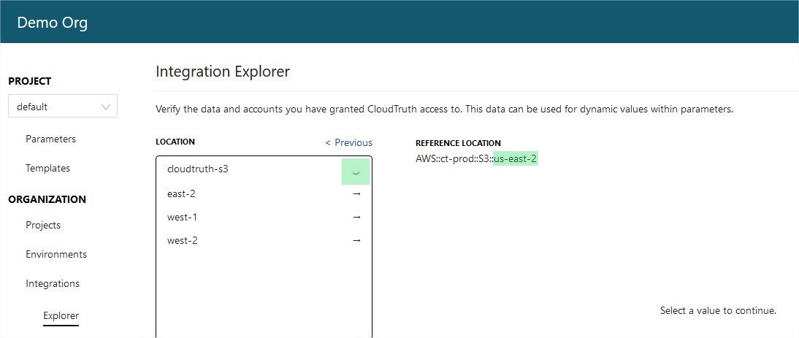Image resolution: width=799 pixels, height=338 pixels.
Task: Go back using the Previous link
Action: click(348, 142)
